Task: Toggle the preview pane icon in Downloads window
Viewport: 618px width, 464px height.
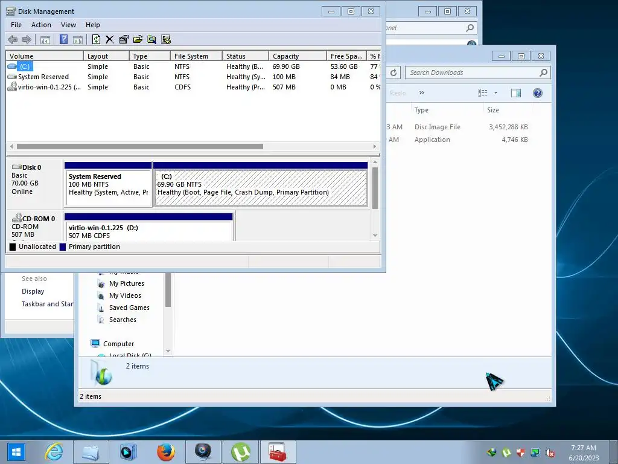Action: click(515, 92)
